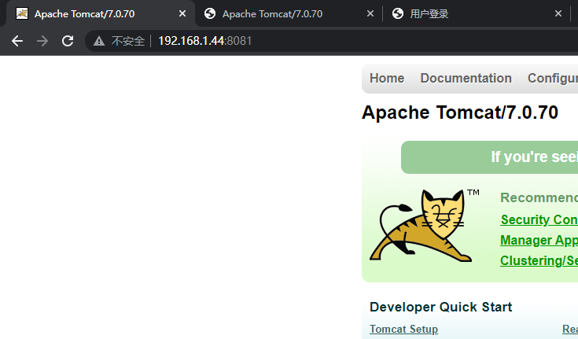Screen dimensions: 578x339
Task: Open the not-secure warning icon in address bar
Action: (99, 41)
